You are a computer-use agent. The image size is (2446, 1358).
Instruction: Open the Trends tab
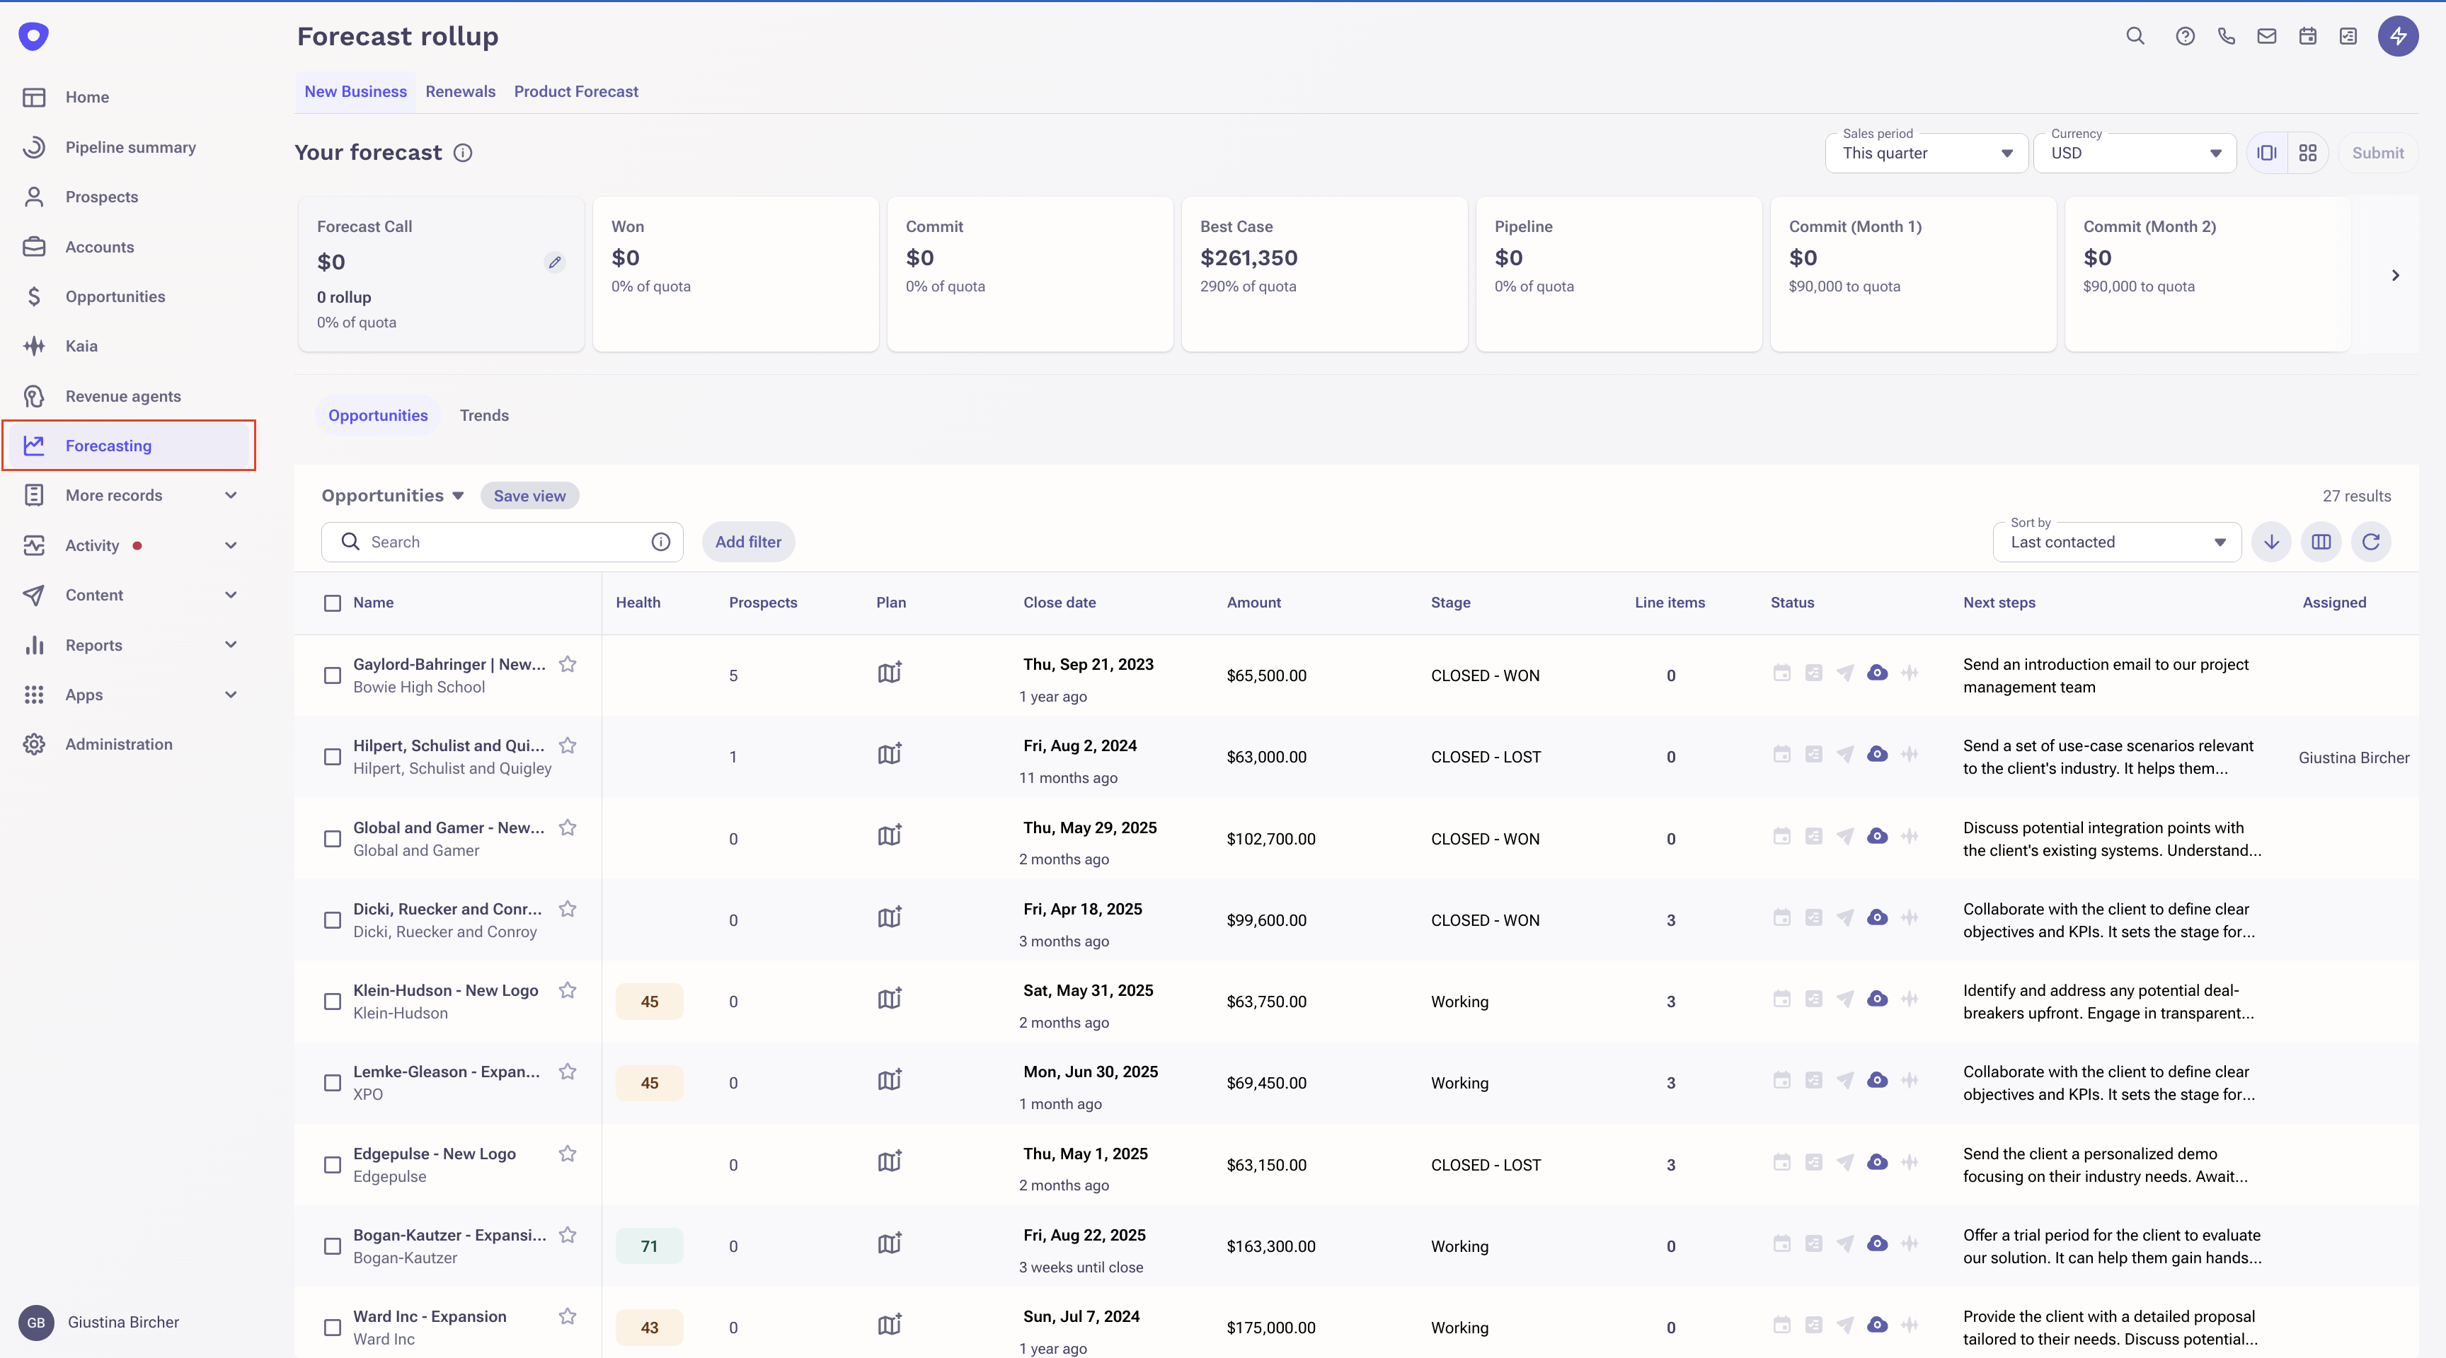[483, 416]
